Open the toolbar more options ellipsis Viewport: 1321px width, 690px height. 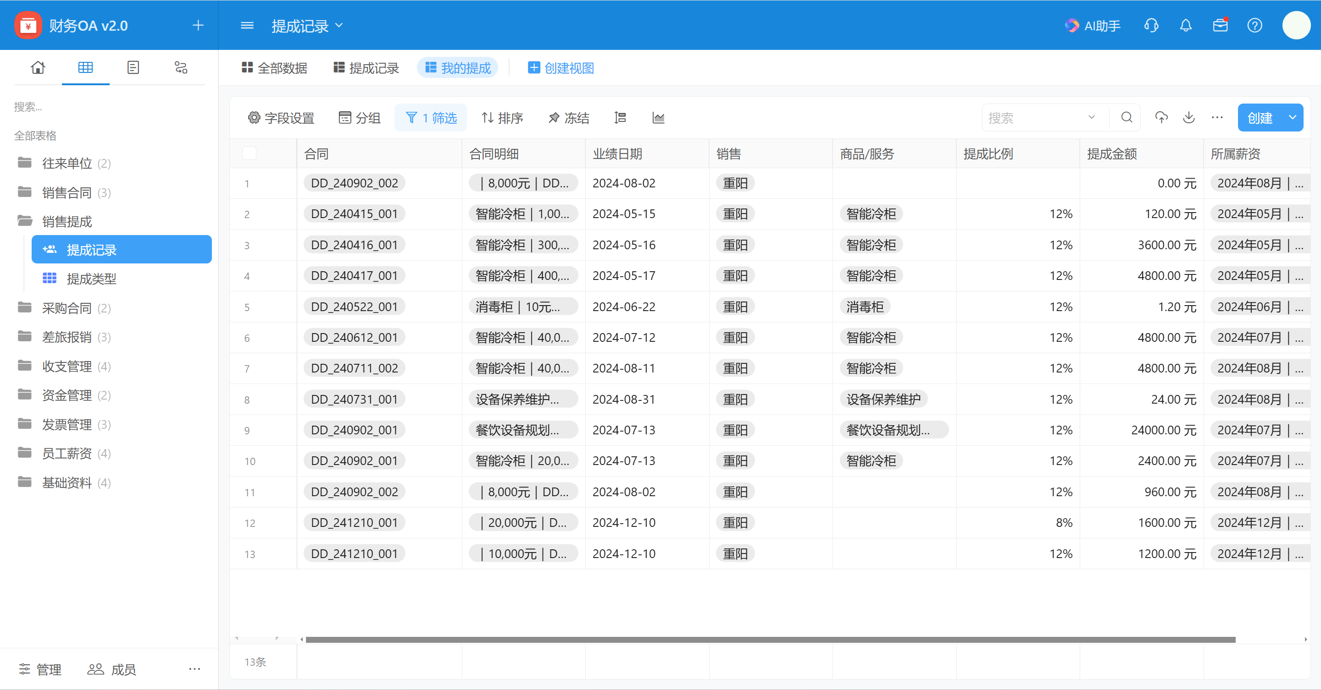click(x=1217, y=117)
